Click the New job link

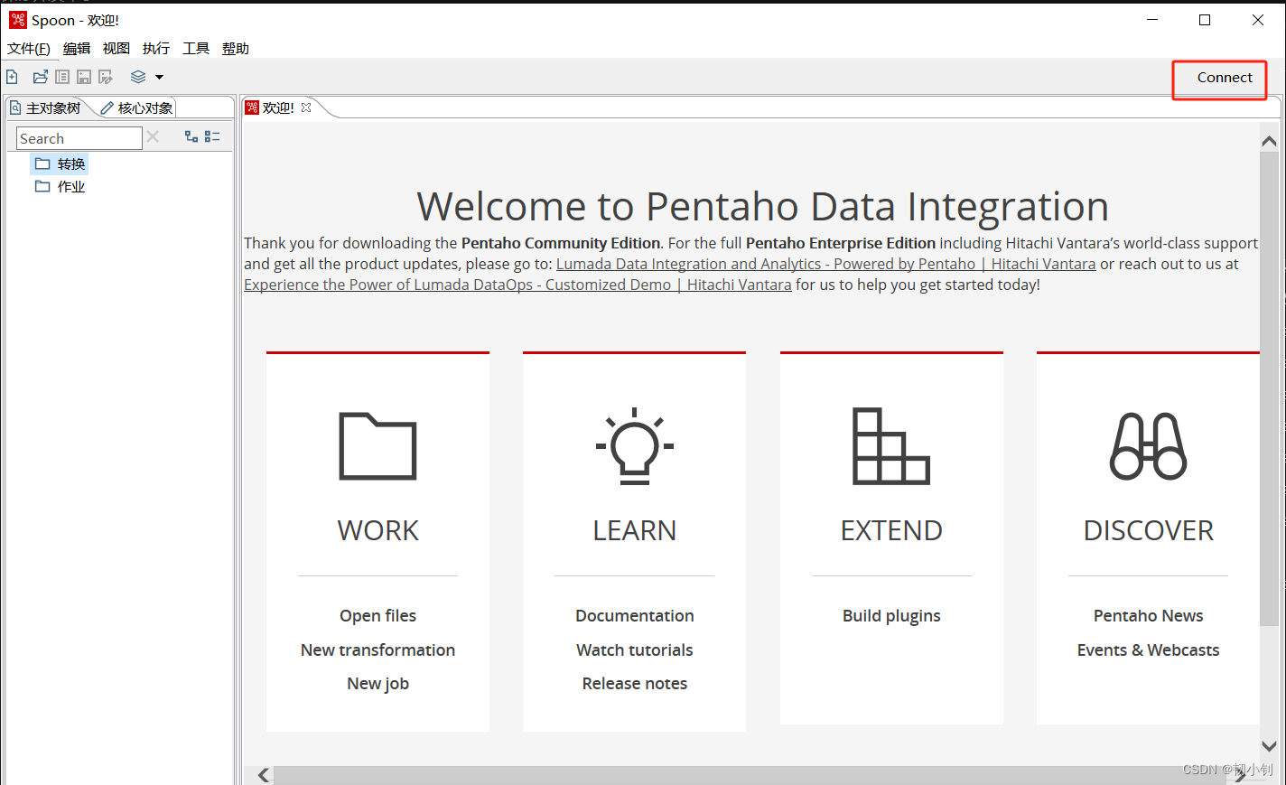pyautogui.click(x=377, y=684)
